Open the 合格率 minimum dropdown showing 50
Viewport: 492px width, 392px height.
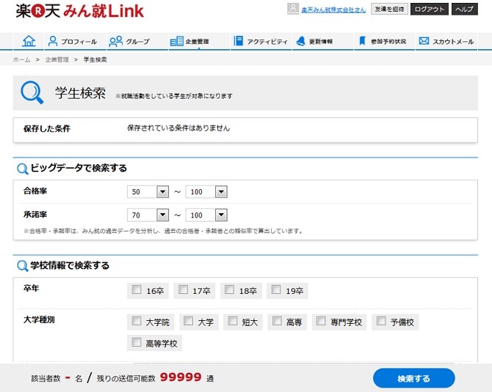163,192
